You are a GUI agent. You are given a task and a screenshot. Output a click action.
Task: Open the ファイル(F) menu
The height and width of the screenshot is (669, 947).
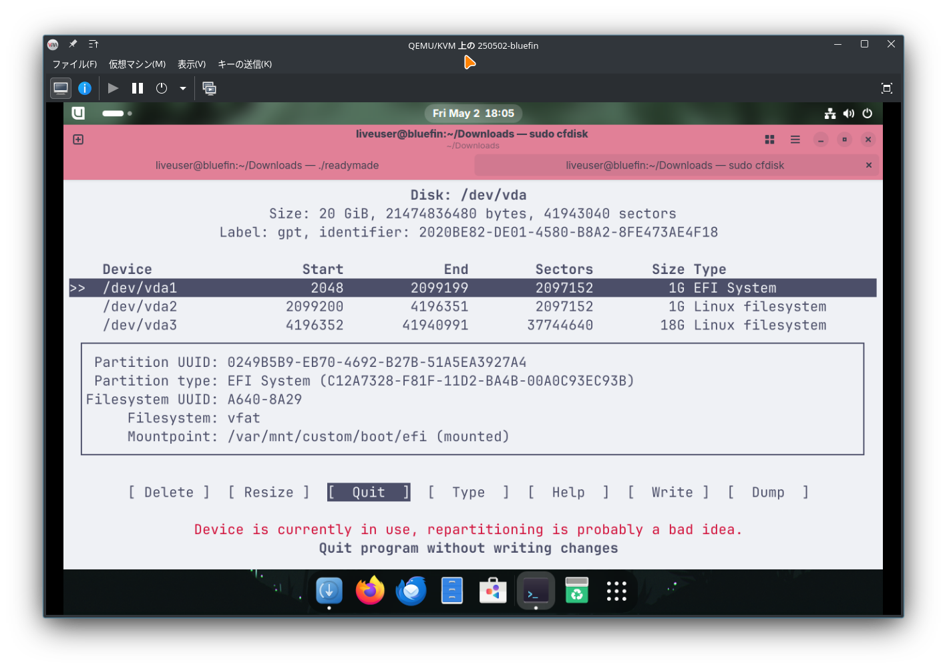(x=75, y=64)
